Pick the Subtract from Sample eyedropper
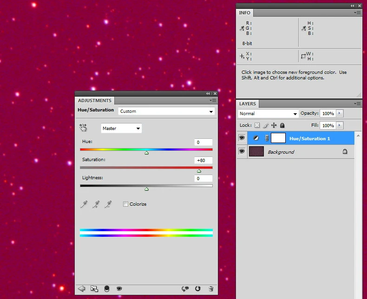Screen dimensions: 367x299 [x=108, y=204]
